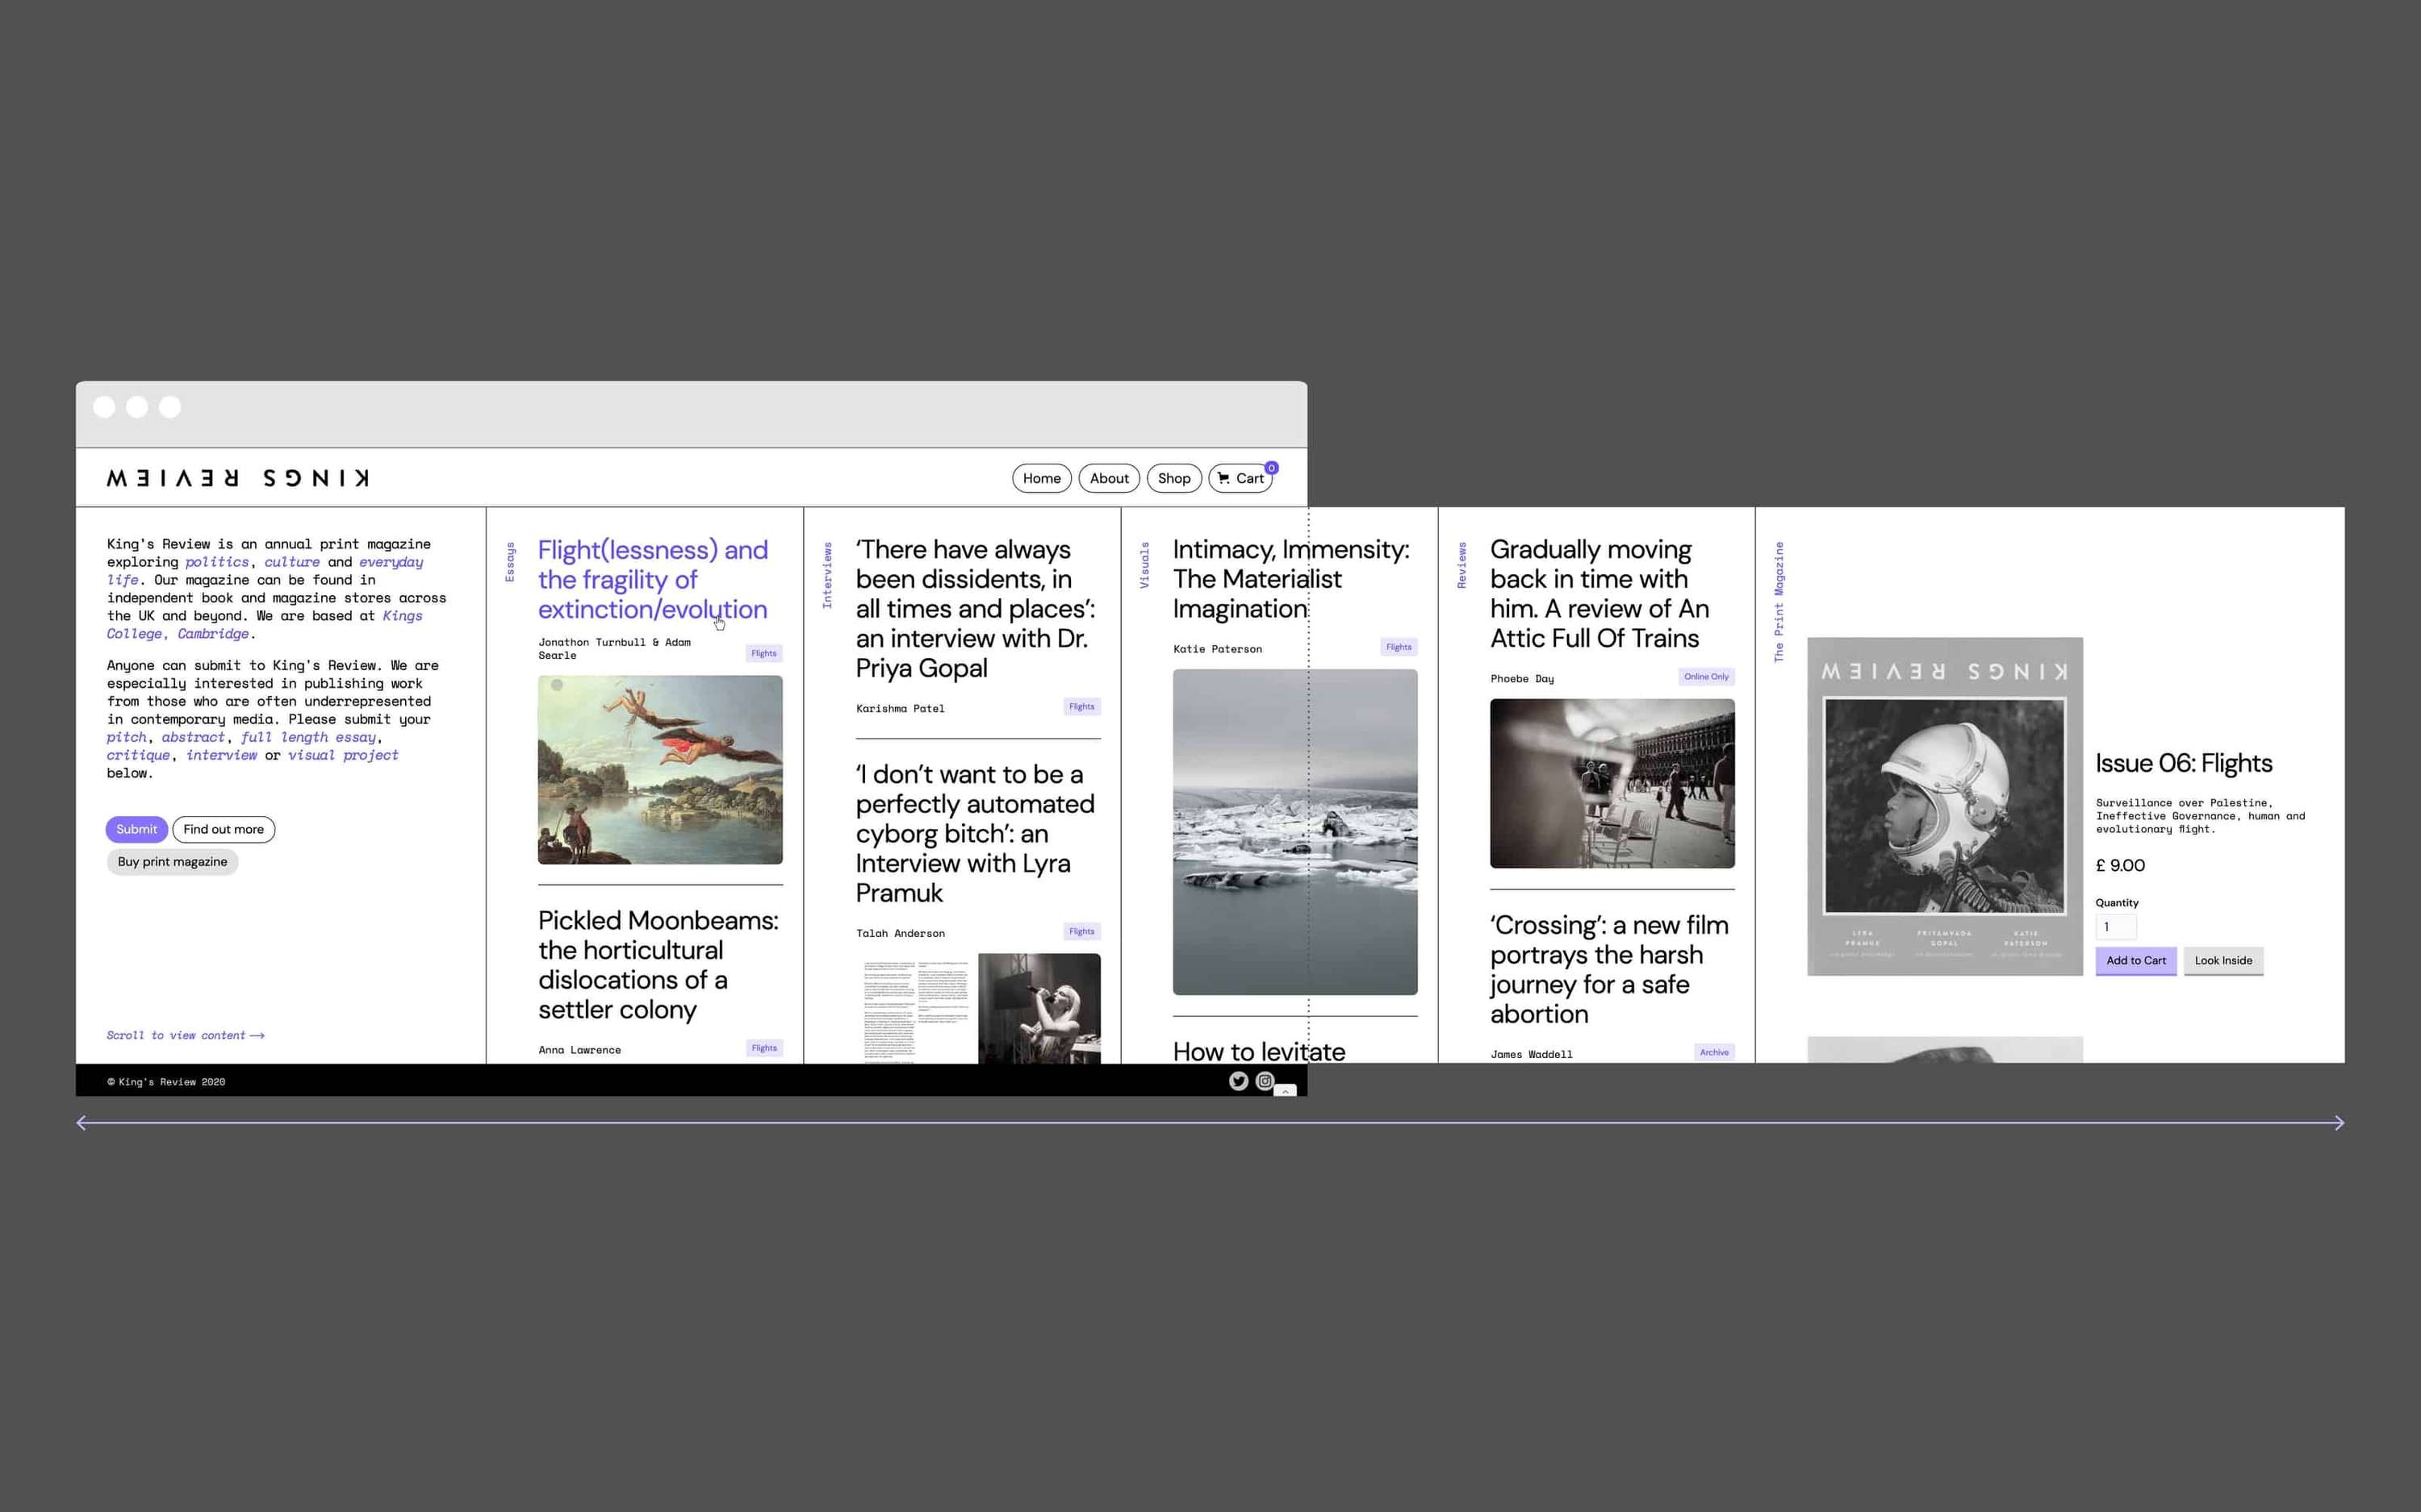Click the culture link in intro text
2421x1512 pixels.
tap(291, 562)
